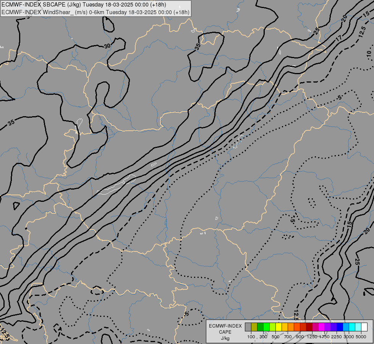Select the pure blue legend swatch
Screen dimensions: 374x344
click(x=340, y=327)
